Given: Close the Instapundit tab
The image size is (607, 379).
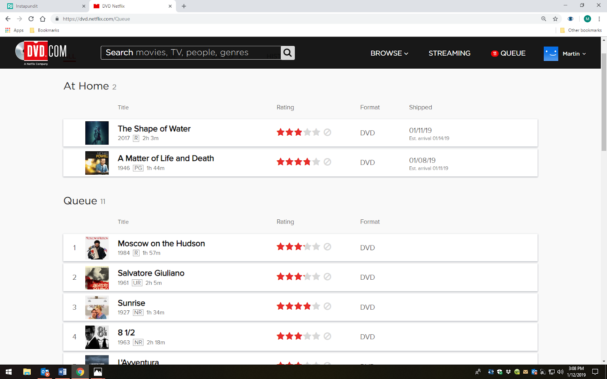Looking at the screenshot, I should [84, 6].
